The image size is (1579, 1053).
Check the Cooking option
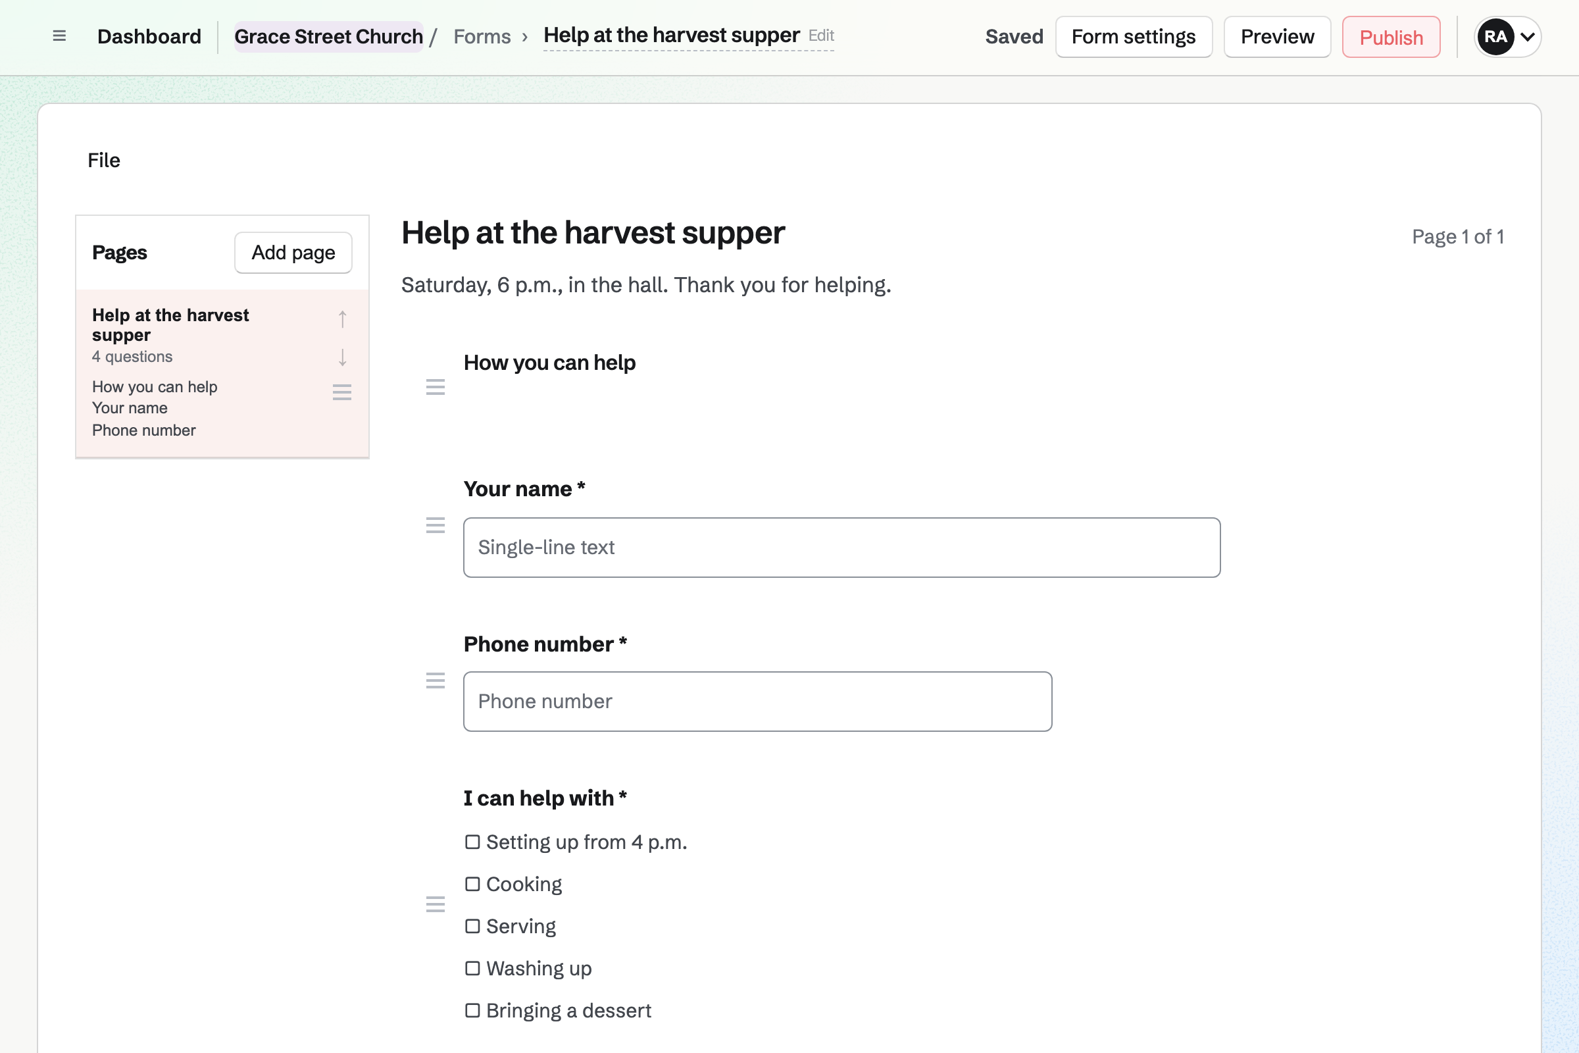472,884
